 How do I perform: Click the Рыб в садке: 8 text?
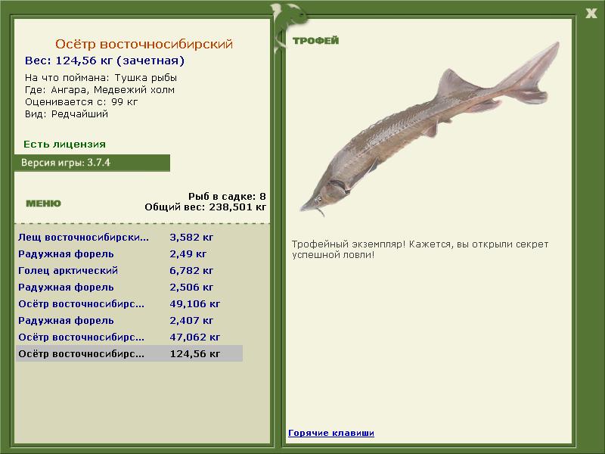(x=227, y=197)
